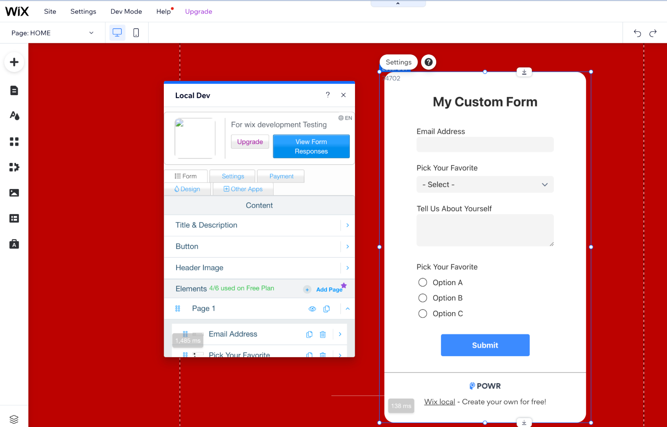
Task: Expand the Title & Description section
Action: 259,225
